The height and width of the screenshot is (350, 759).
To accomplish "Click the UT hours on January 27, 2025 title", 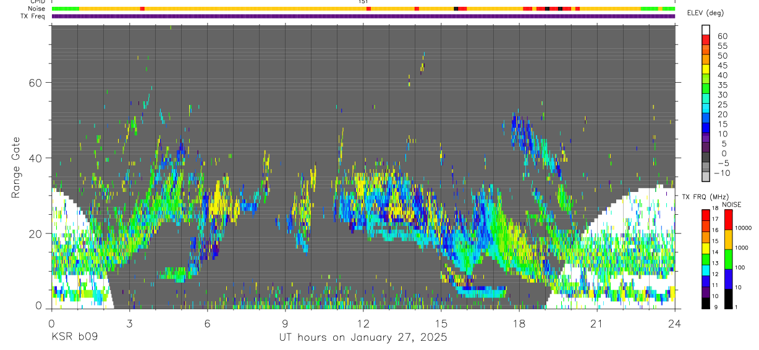I will pos(363,337).
